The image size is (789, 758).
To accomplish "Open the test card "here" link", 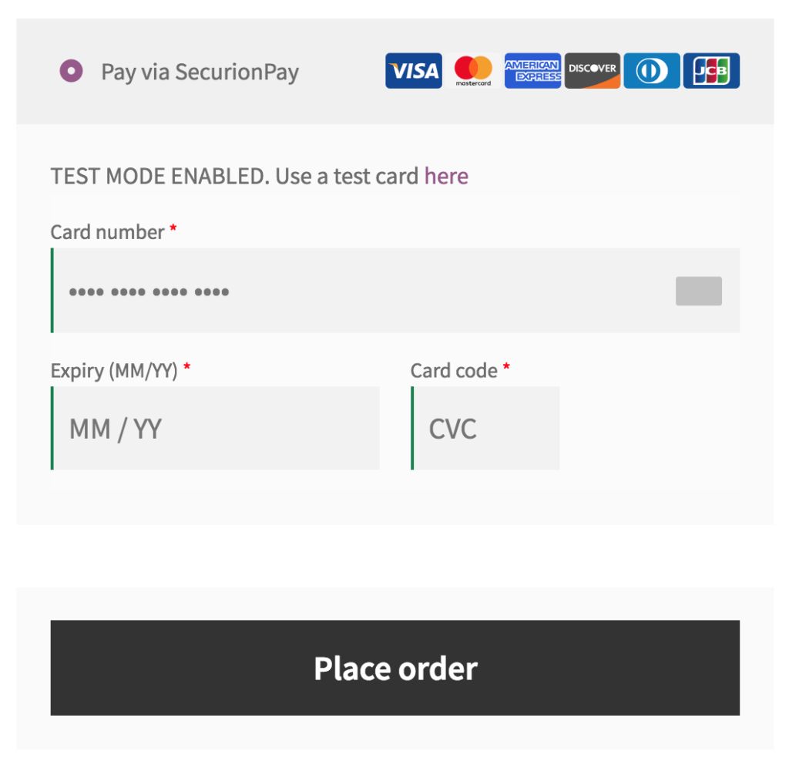I will pyautogui.click(x=446, y=176).
